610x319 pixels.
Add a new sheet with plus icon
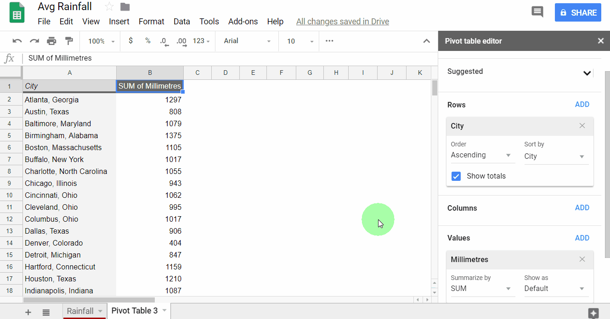click(28, 312)
